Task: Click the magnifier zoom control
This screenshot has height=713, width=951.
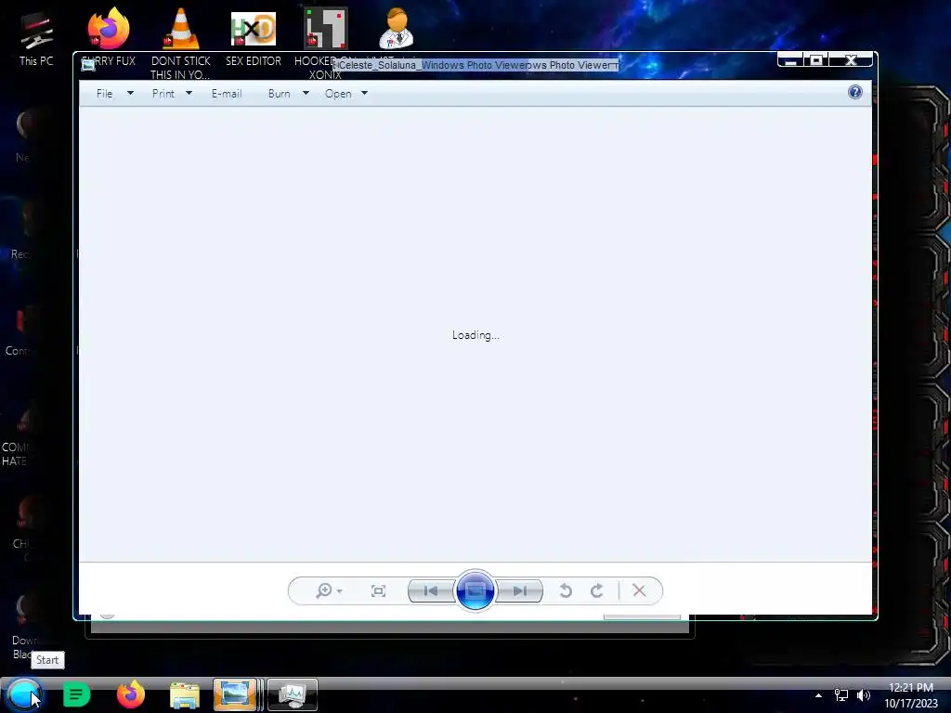Action: (324, 590)
